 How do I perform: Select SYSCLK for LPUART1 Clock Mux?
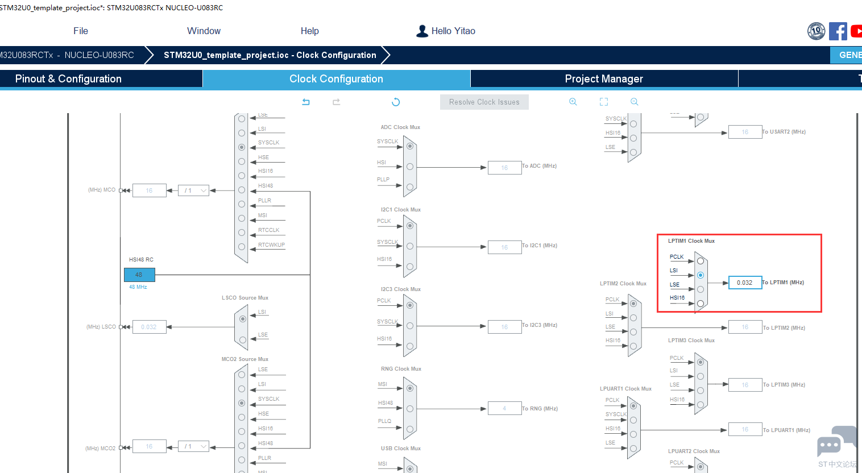[x=633, y=420]
